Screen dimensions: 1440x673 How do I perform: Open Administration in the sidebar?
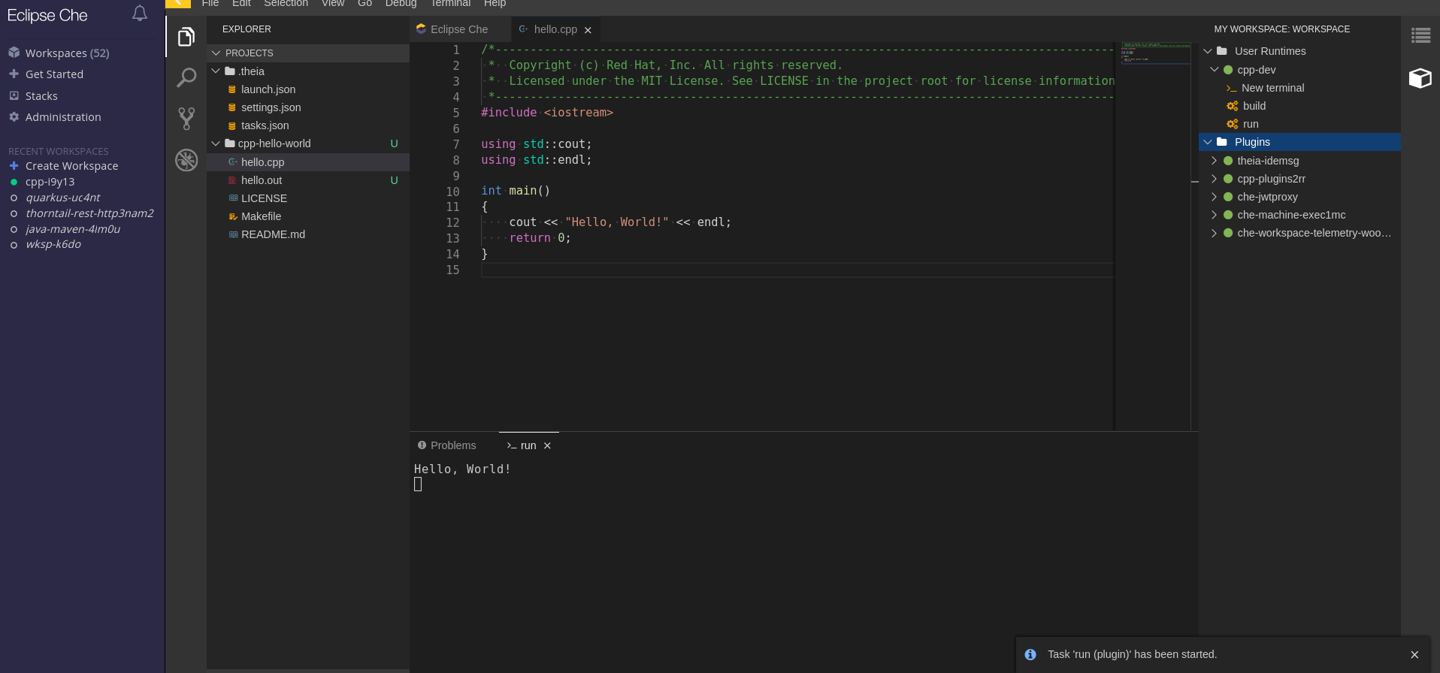(x=63, y=117)
